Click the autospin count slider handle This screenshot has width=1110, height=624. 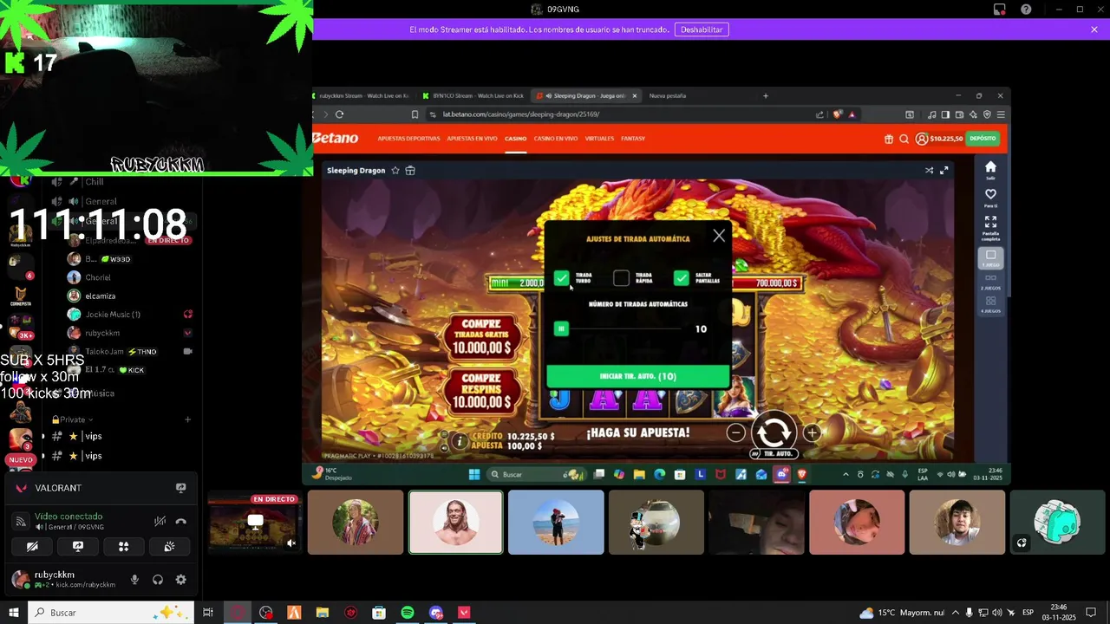click(562, 328)
